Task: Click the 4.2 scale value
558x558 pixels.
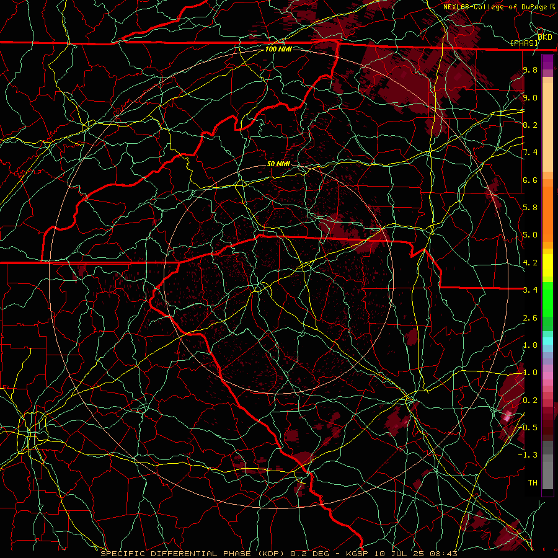Action: pos(530,263)
